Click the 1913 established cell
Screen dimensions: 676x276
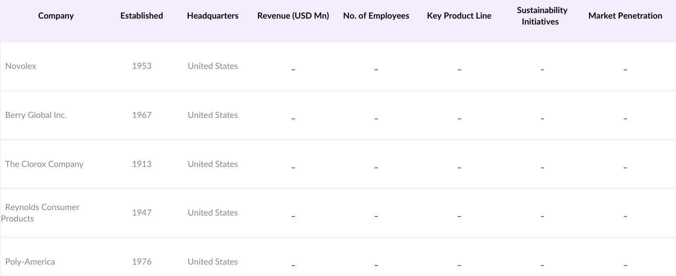coord(142,164)
